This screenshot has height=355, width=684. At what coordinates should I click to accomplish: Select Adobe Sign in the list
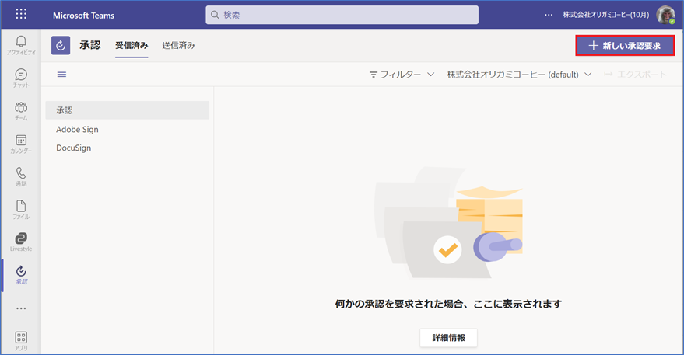77,130
